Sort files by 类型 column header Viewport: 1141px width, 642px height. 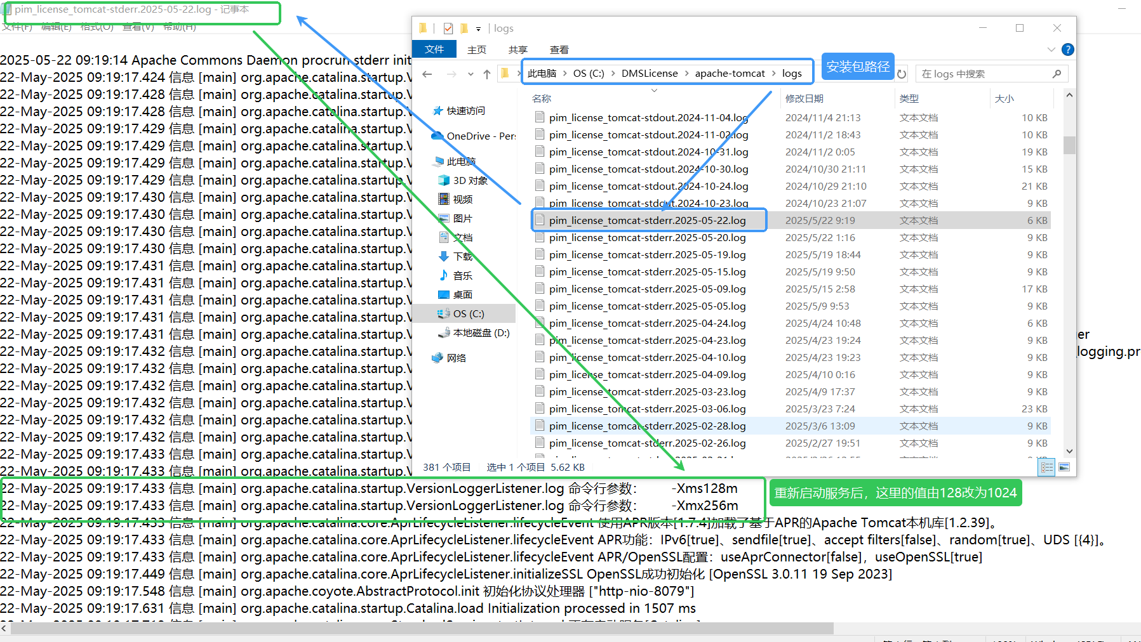click(x=909, y=98)
